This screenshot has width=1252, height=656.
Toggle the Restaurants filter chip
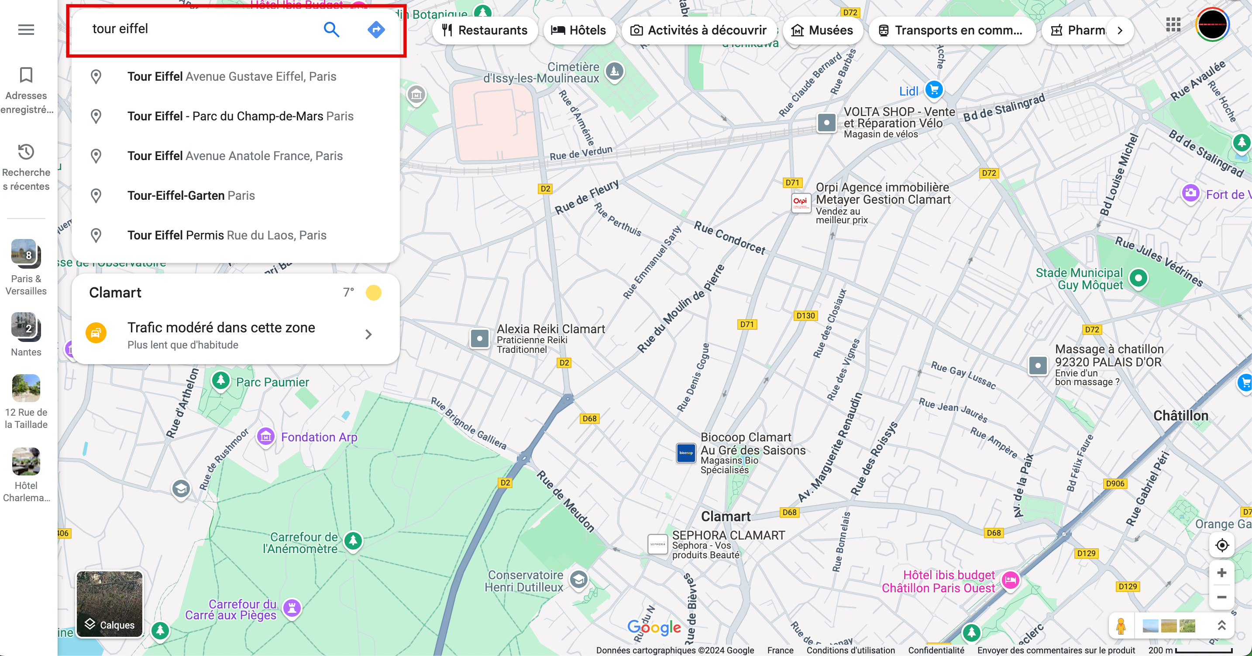click(x=485, y=30)
